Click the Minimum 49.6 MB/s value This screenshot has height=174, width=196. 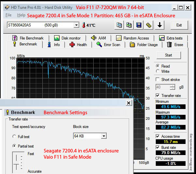click(x=171, y=106)
